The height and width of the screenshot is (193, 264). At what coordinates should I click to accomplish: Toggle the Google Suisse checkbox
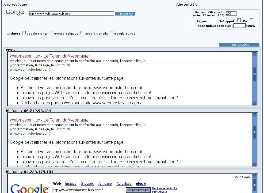tap(112, 33)
